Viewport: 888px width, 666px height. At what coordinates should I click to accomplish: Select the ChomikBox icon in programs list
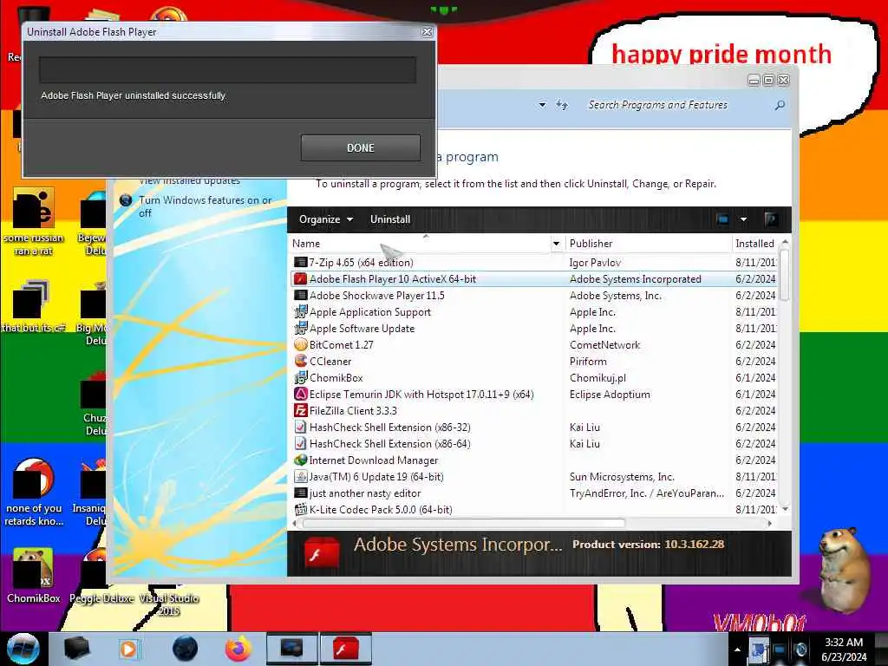301,377
